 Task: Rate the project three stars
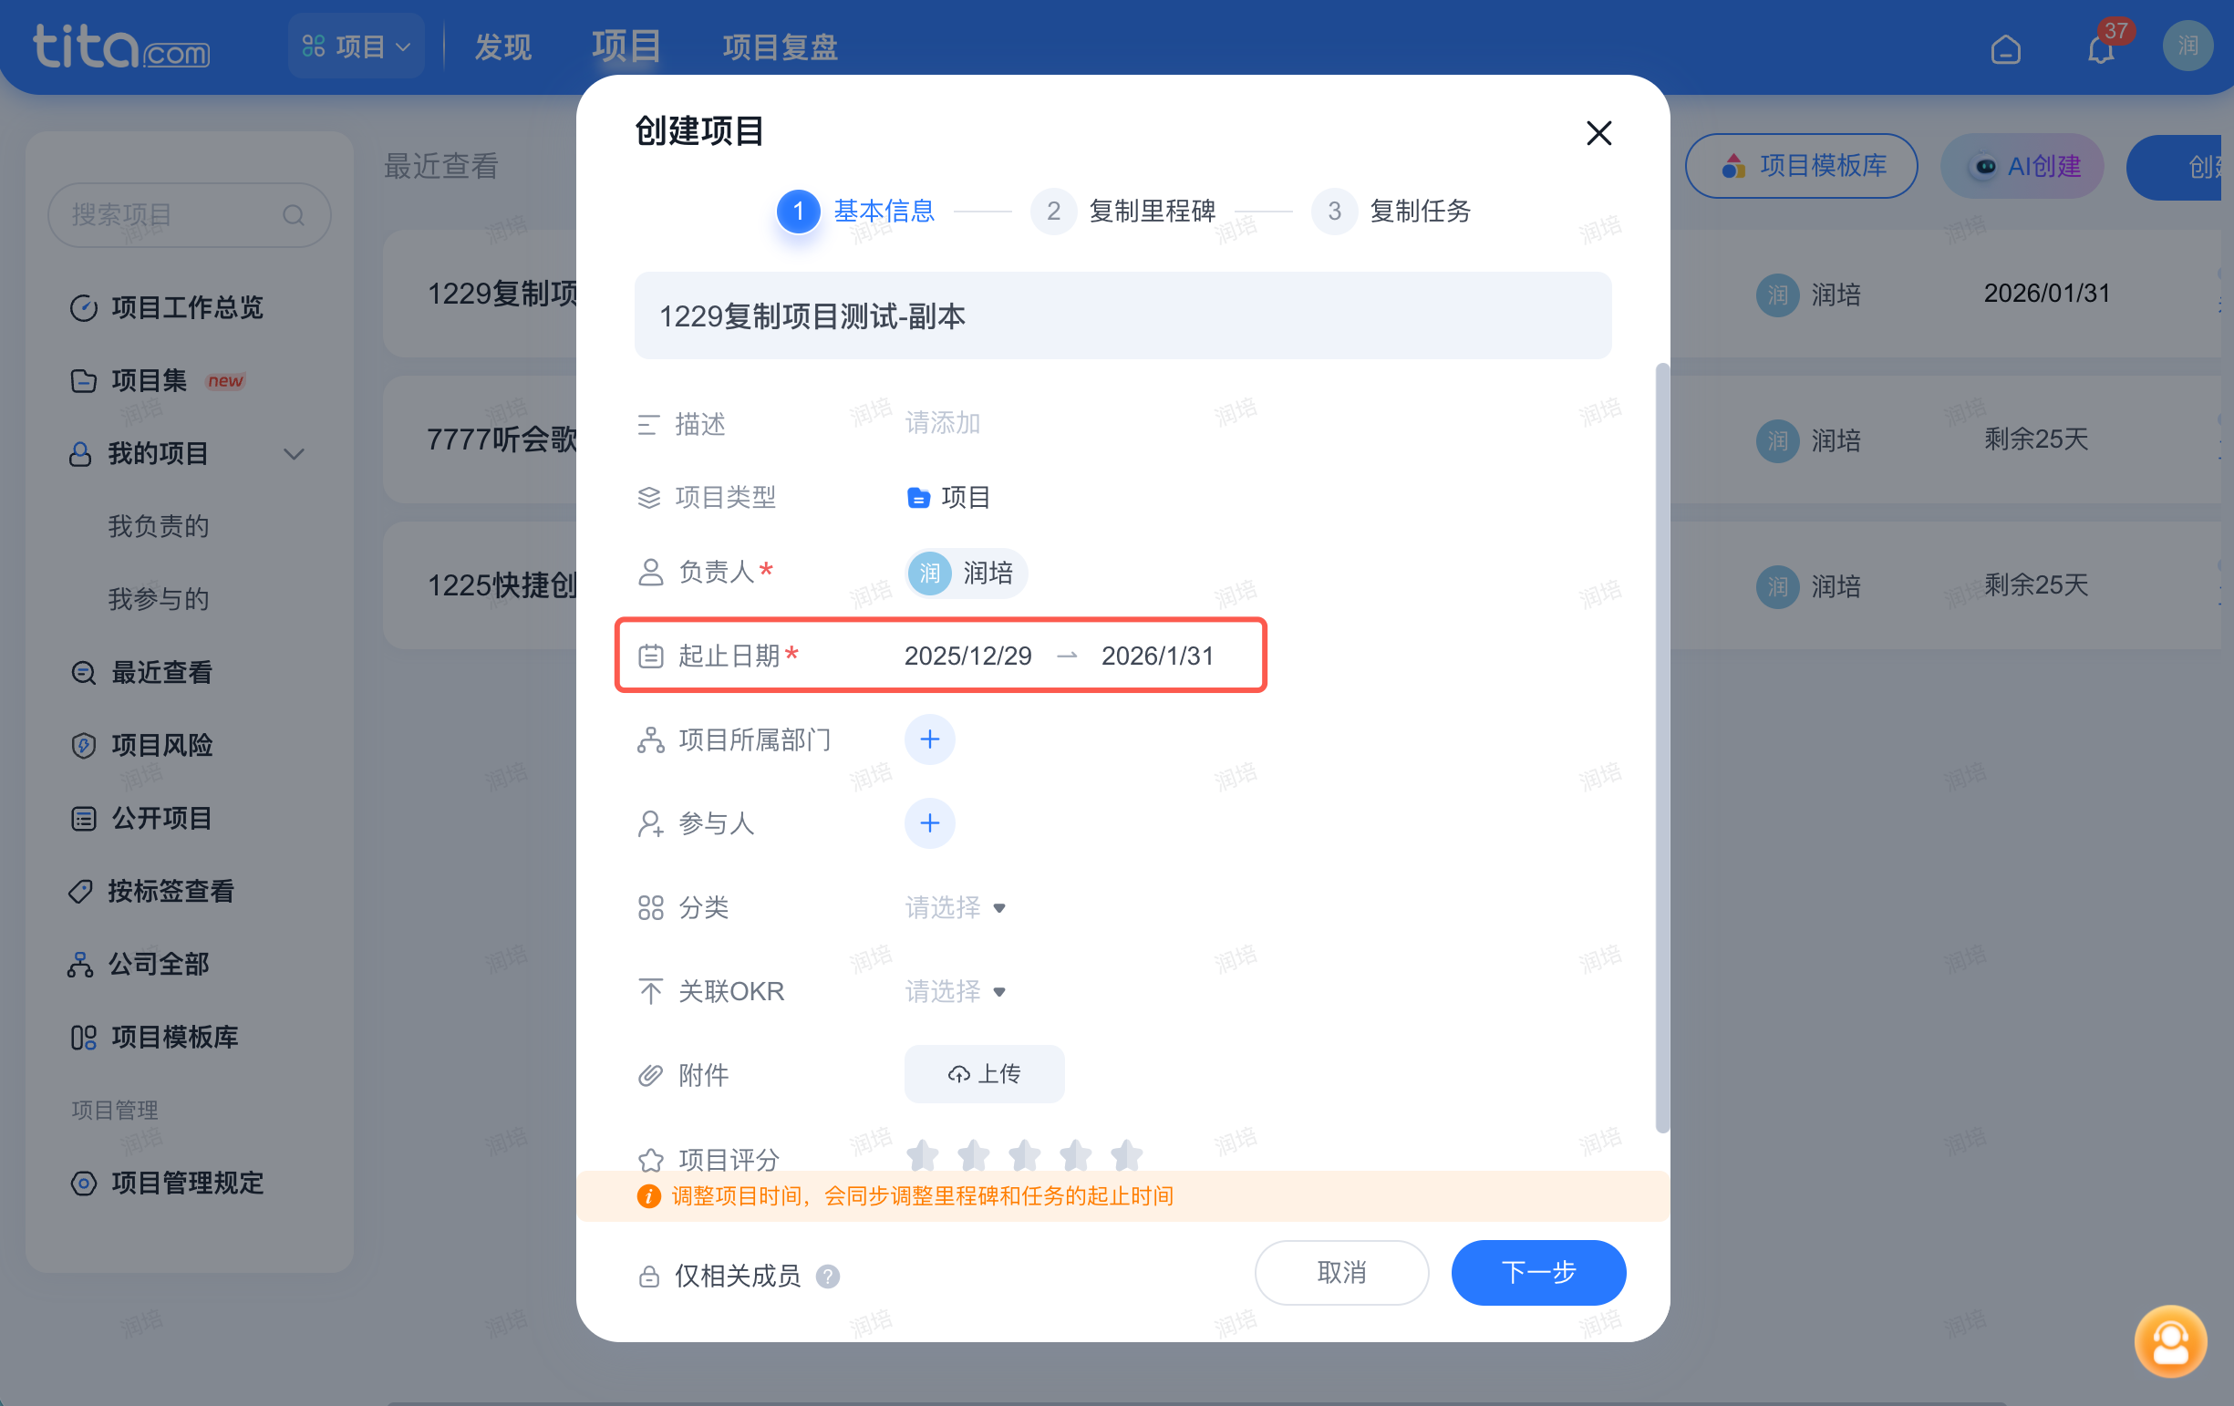(x=1024, y=1154)
